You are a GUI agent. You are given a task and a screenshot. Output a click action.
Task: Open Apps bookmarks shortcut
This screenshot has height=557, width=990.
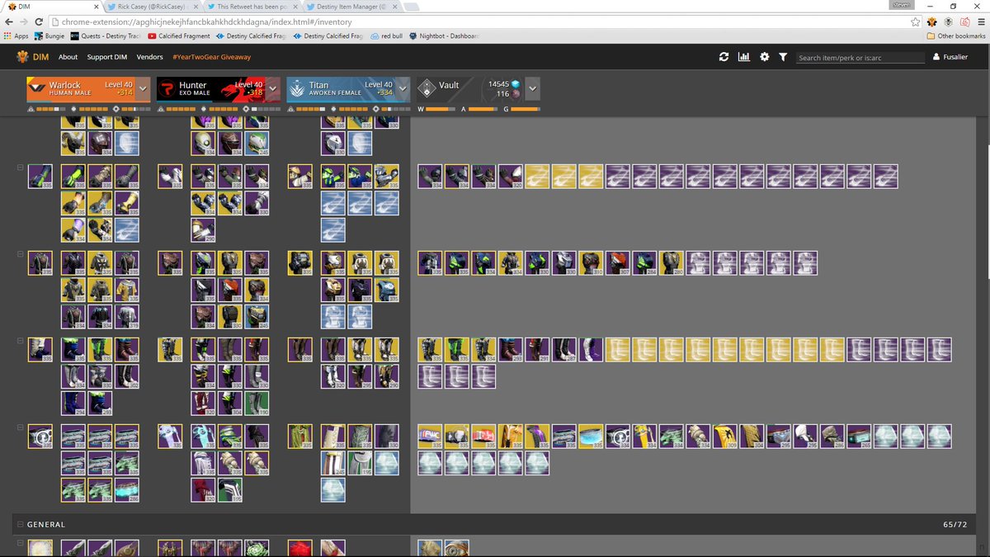(x=16, y=36)
